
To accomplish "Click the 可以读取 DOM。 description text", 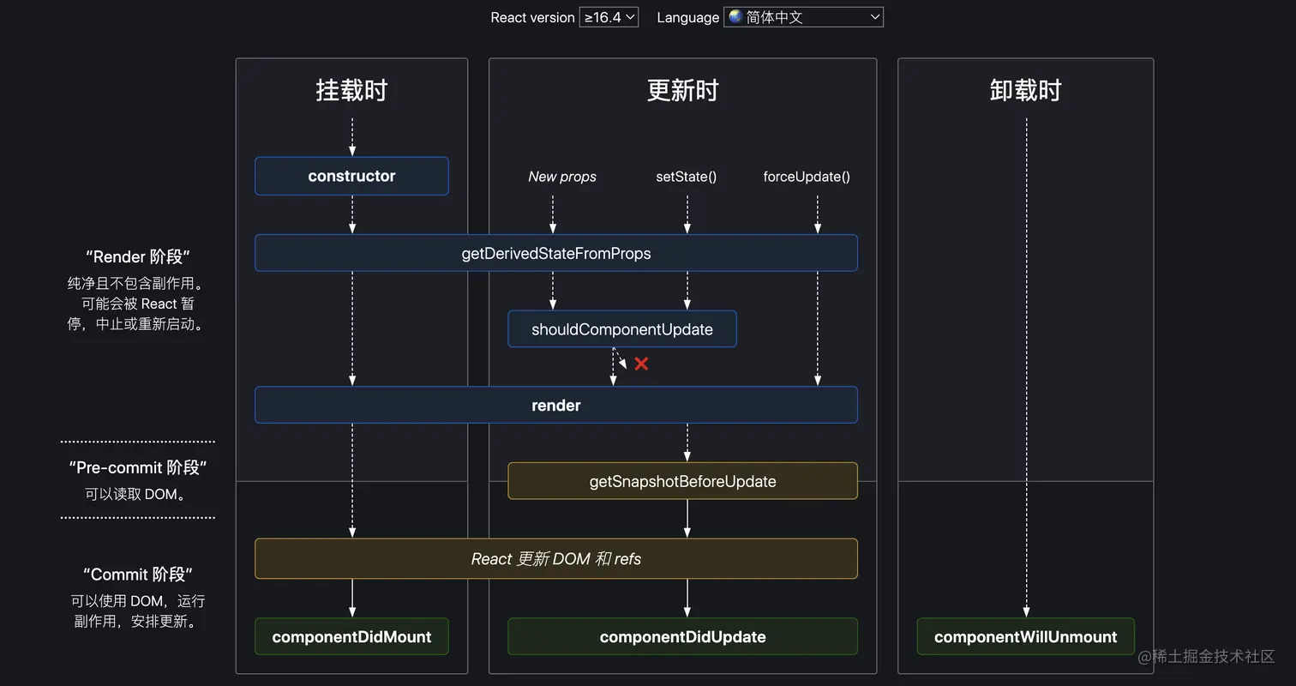I will coord(135,494).
